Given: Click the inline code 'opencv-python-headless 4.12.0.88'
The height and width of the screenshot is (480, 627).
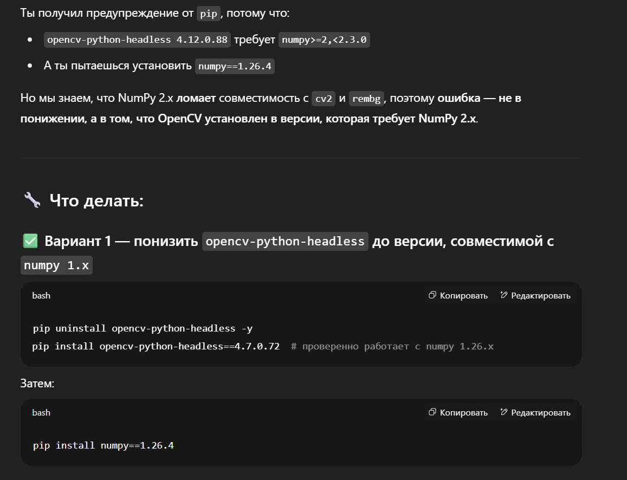Looking at the screenshot, I should coord(137,40).
